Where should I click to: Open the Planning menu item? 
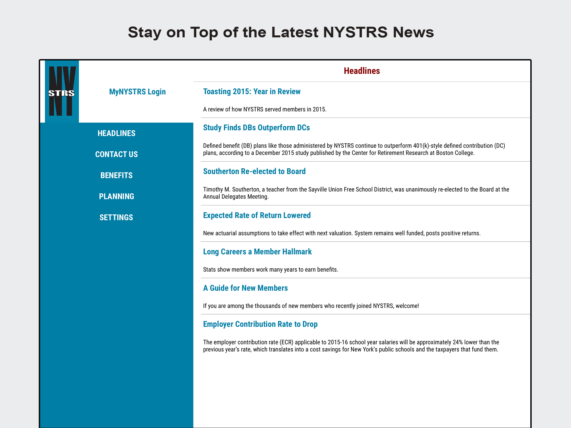tap(116, 196)
